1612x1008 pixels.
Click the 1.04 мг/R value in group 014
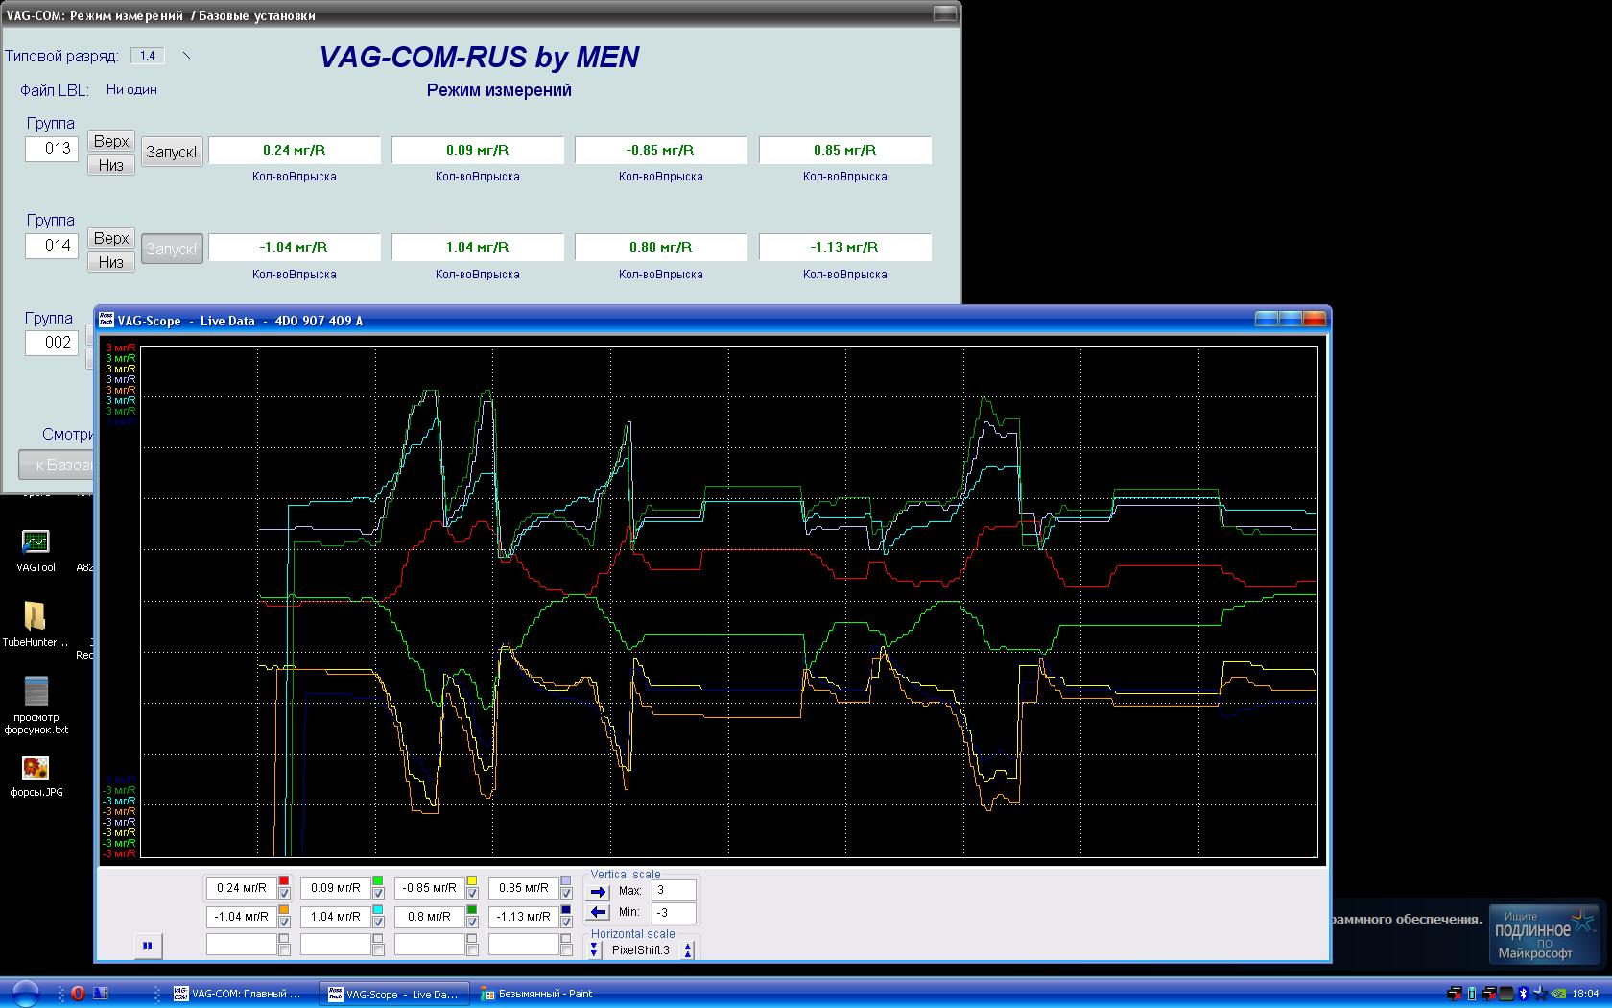(478, 247)
